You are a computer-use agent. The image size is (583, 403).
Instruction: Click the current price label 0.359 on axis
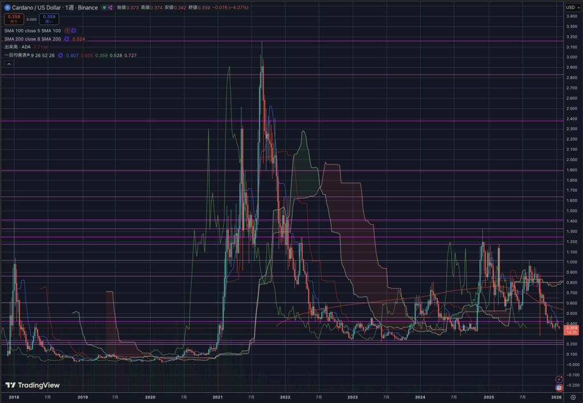click(x=571, y=327)
